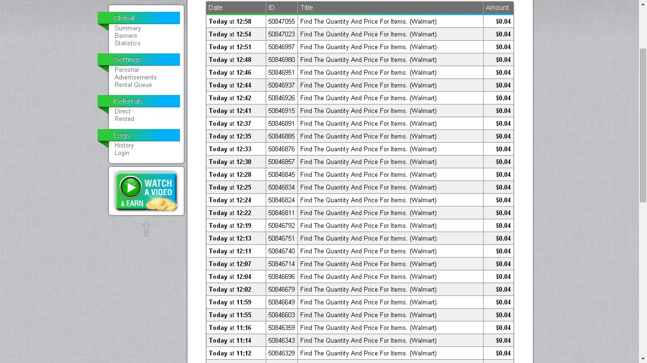Click date Today at 12:51

tap(230, 47)
